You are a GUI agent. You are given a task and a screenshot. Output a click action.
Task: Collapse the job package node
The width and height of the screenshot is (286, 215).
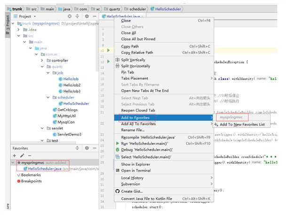(x=48, y=73)
